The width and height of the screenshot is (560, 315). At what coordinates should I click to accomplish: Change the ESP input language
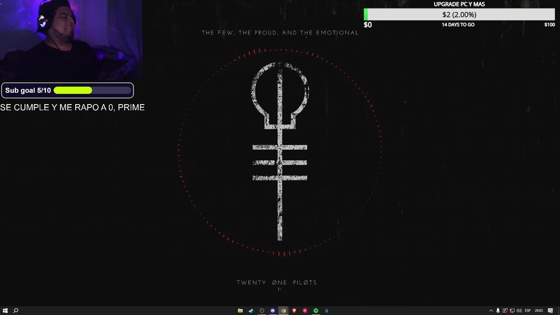tap(528, 311)
